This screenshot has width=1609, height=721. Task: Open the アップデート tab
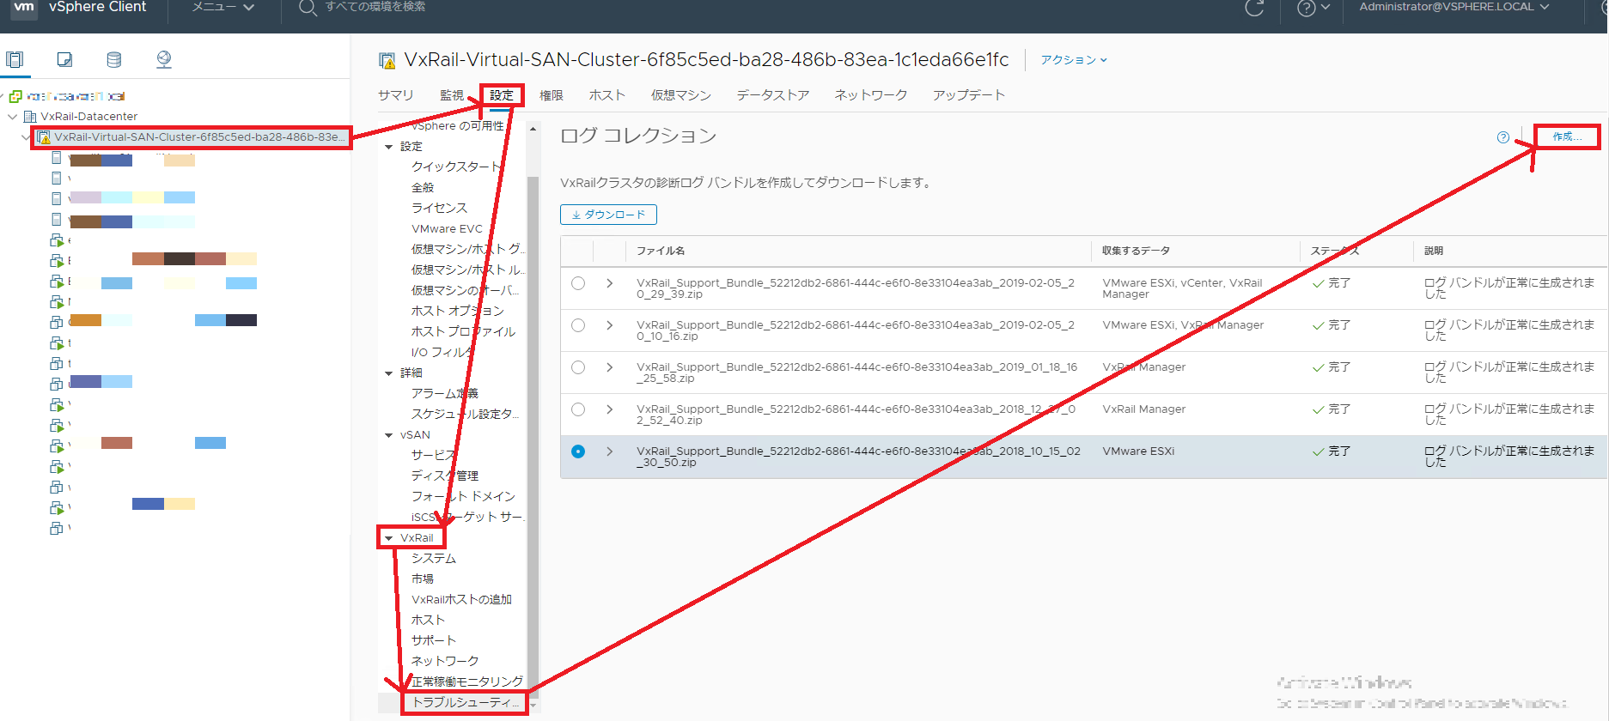(969, 95)
